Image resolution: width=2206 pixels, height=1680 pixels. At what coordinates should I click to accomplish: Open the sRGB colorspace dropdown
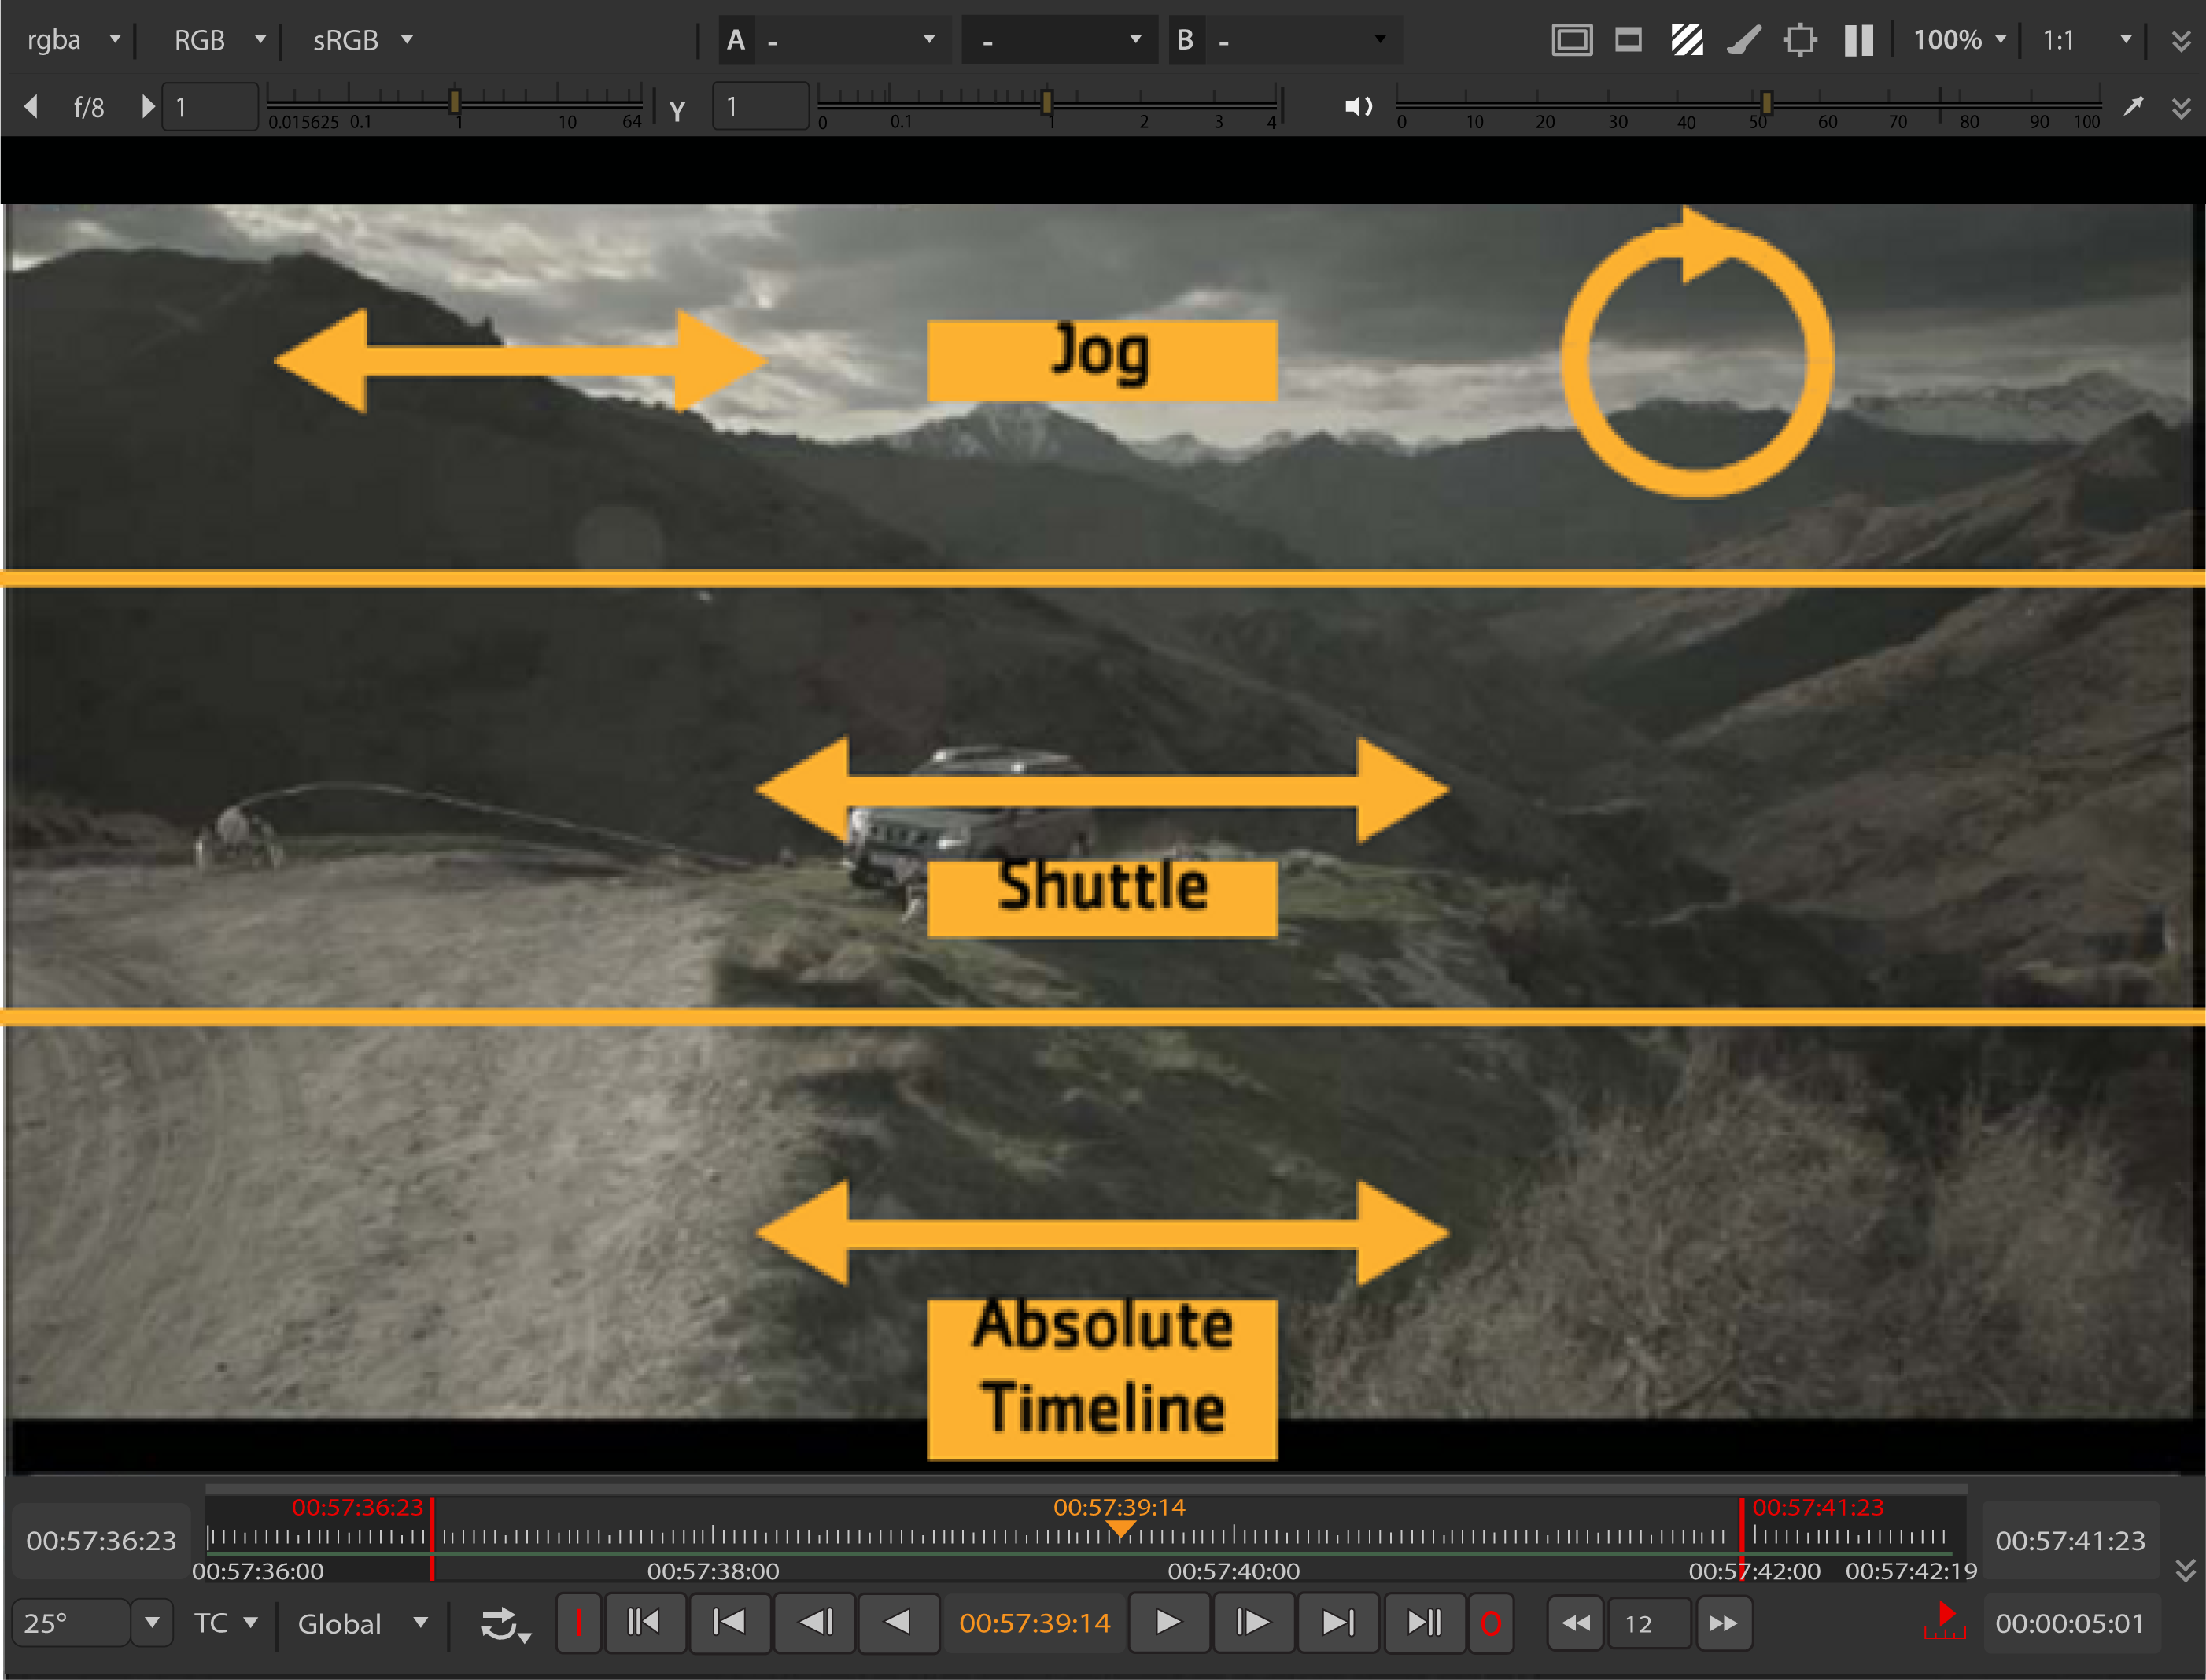pyautogui.click(x=361, y=40)
